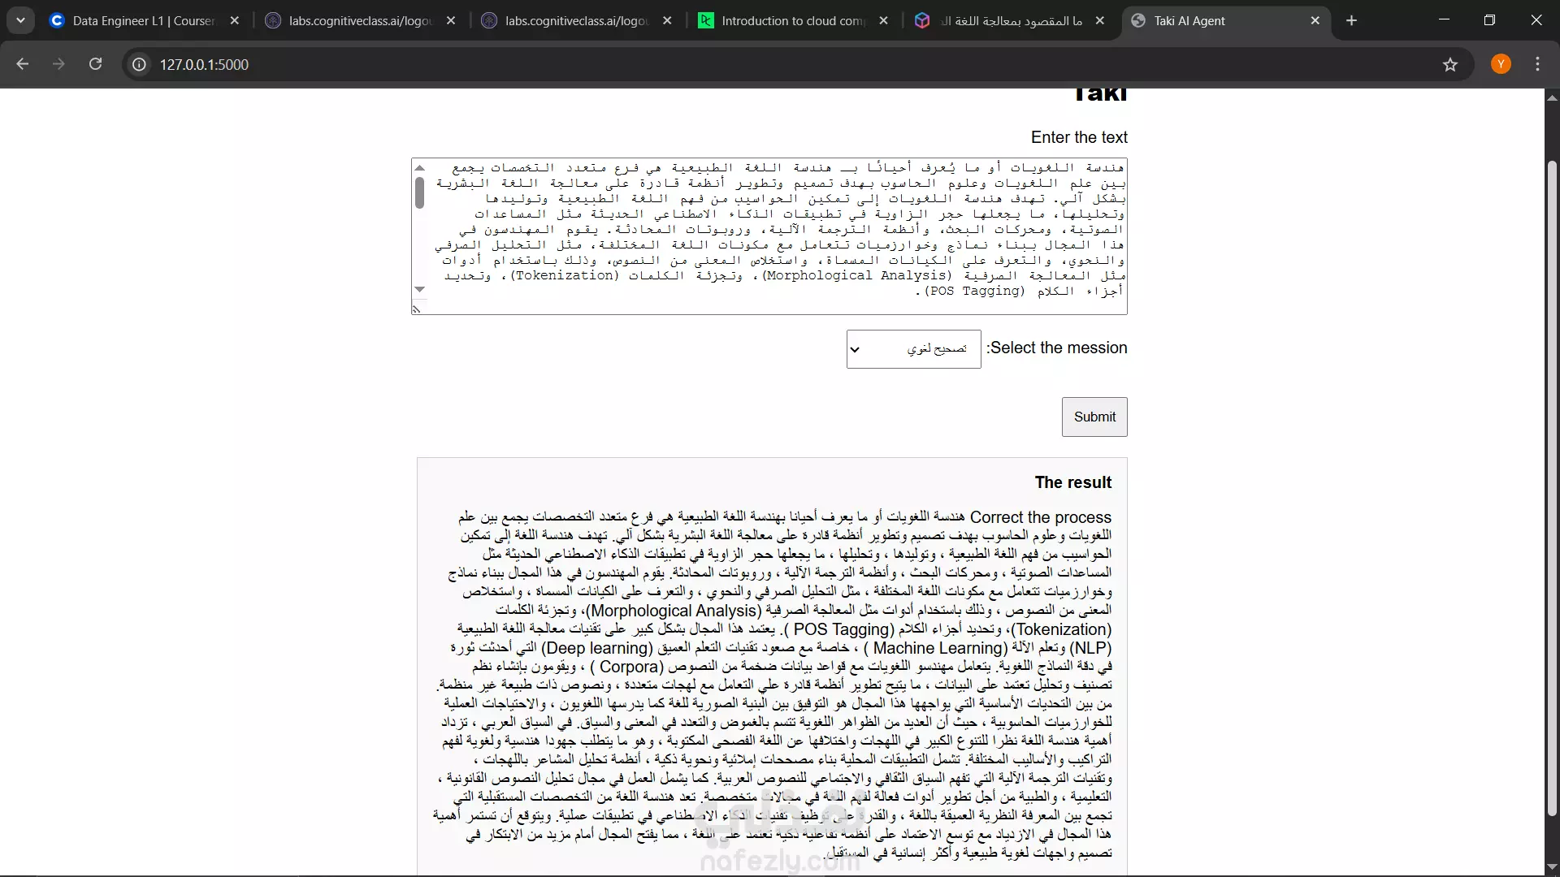
Task: Click the Submit button
Action: [x=1094, y=417]
